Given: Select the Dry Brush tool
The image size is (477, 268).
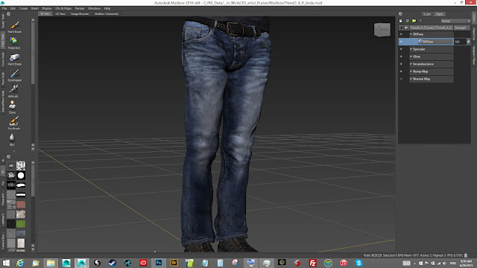Looking at the screenshot, I should (13, 123).
